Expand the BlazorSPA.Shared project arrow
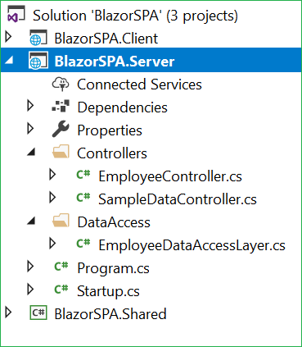This screenshot has height=347, width=302. (x=8, y=313)
